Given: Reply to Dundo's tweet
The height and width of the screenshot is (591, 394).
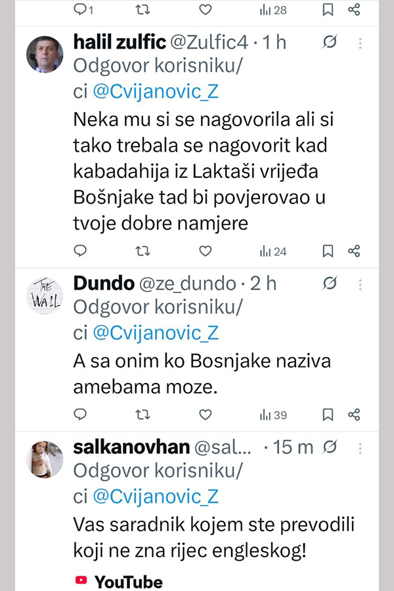Looking at the screenshot, I should 80,414.
